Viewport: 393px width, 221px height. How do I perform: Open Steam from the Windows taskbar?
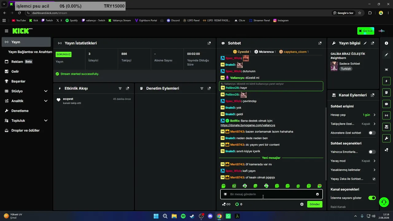(x=192, y=216)
